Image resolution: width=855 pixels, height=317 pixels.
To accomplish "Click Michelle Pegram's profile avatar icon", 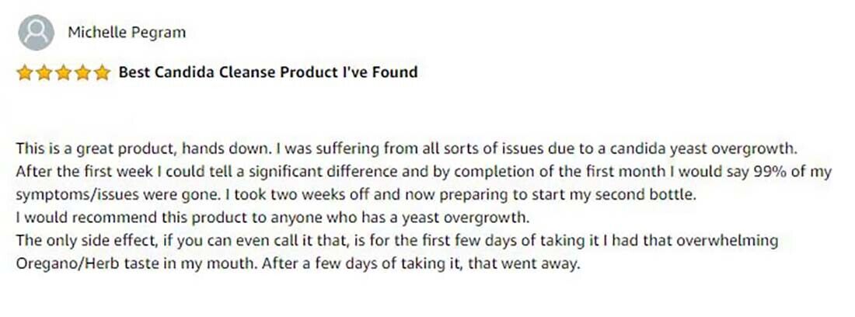I will [36, 33].
